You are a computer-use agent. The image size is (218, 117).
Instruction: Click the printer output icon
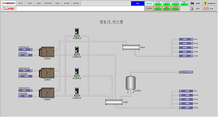click(192, 9)
